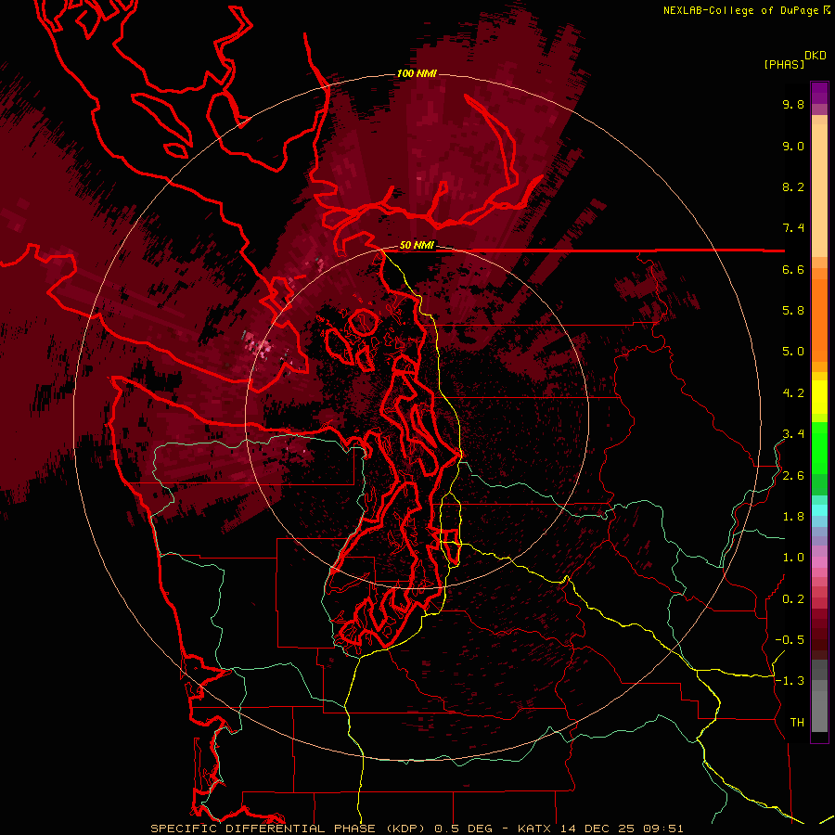Screen dimensions: 835x835
Task: Click the 1.0 value on color scale
Action: 793,558
